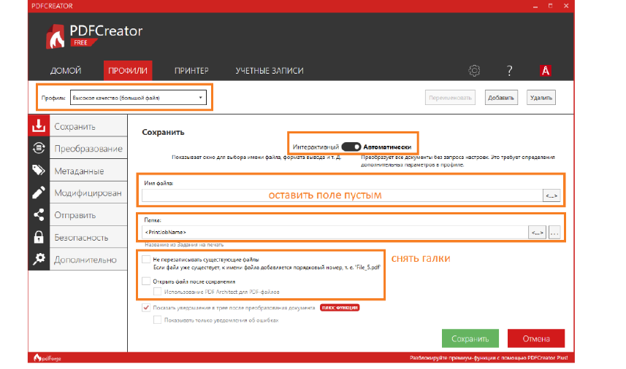The height and width of the screenshot is (369, 626).
Task: Open token menu for file name field
Action: click(551, 195)
